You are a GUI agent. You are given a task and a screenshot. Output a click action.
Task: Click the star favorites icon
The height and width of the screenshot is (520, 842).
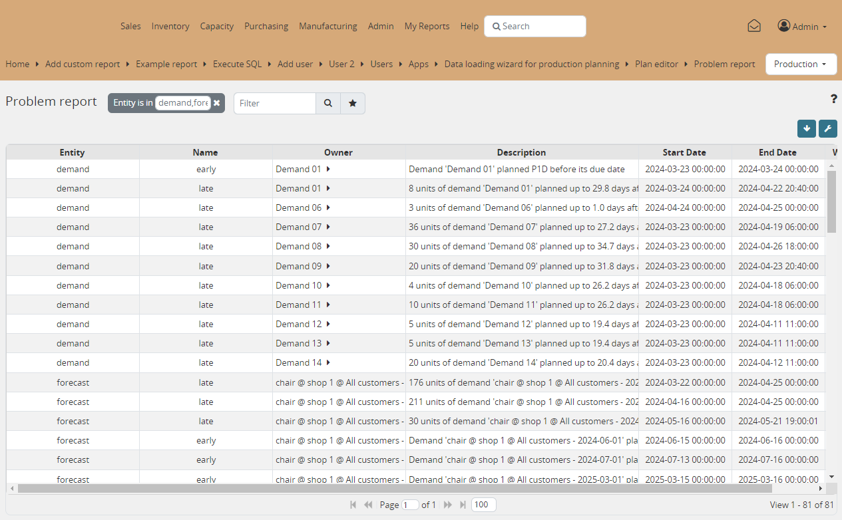(x=353, y=103)
